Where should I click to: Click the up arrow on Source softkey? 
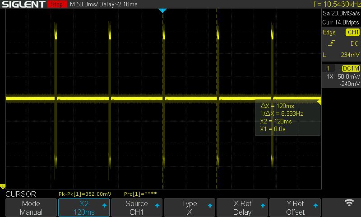(x=157, y=205)
